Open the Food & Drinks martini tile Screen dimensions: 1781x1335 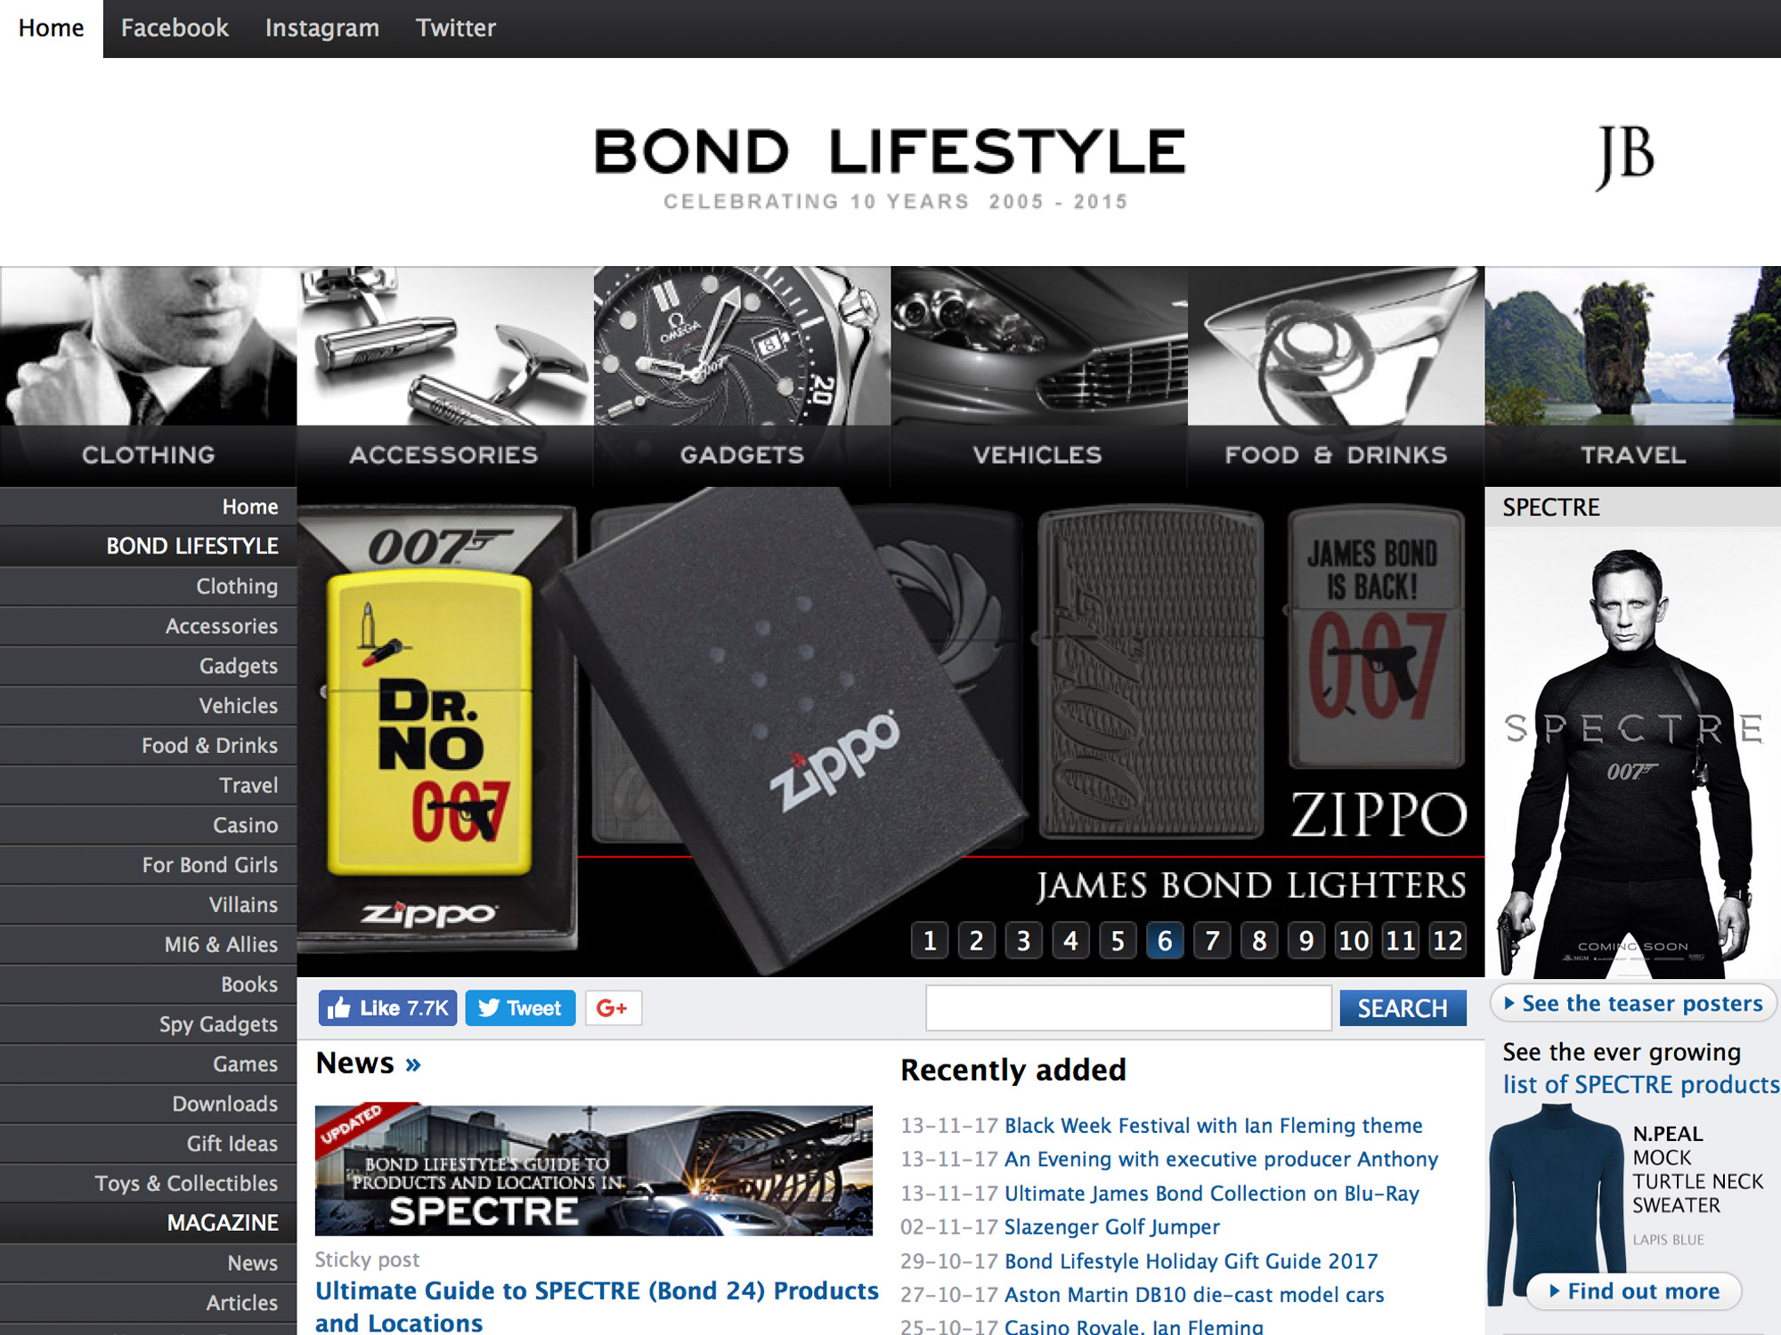click(x=1336, y=376)
